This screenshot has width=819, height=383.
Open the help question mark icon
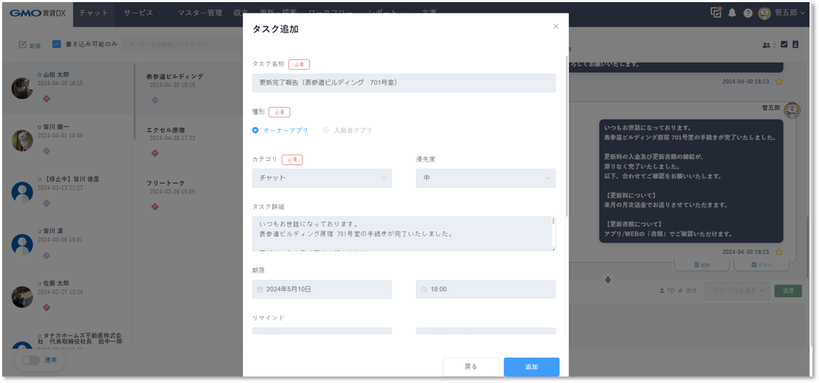click(x=748, y=14)
